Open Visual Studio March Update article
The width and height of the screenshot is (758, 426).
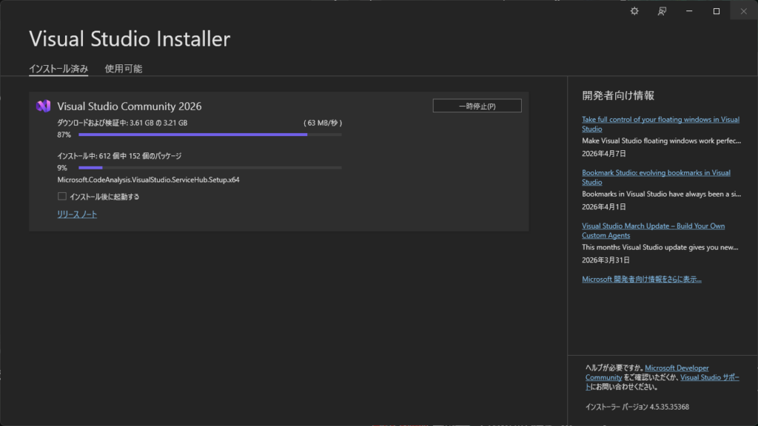[x=652, y=230]
